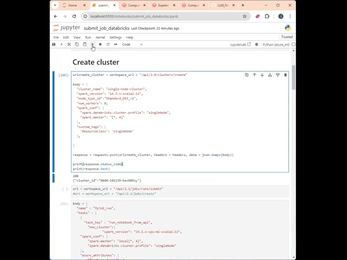The width and height of the screenshot is (347, 260).
Task: Click the kernel status circle indicator
Action: (293, 44)
